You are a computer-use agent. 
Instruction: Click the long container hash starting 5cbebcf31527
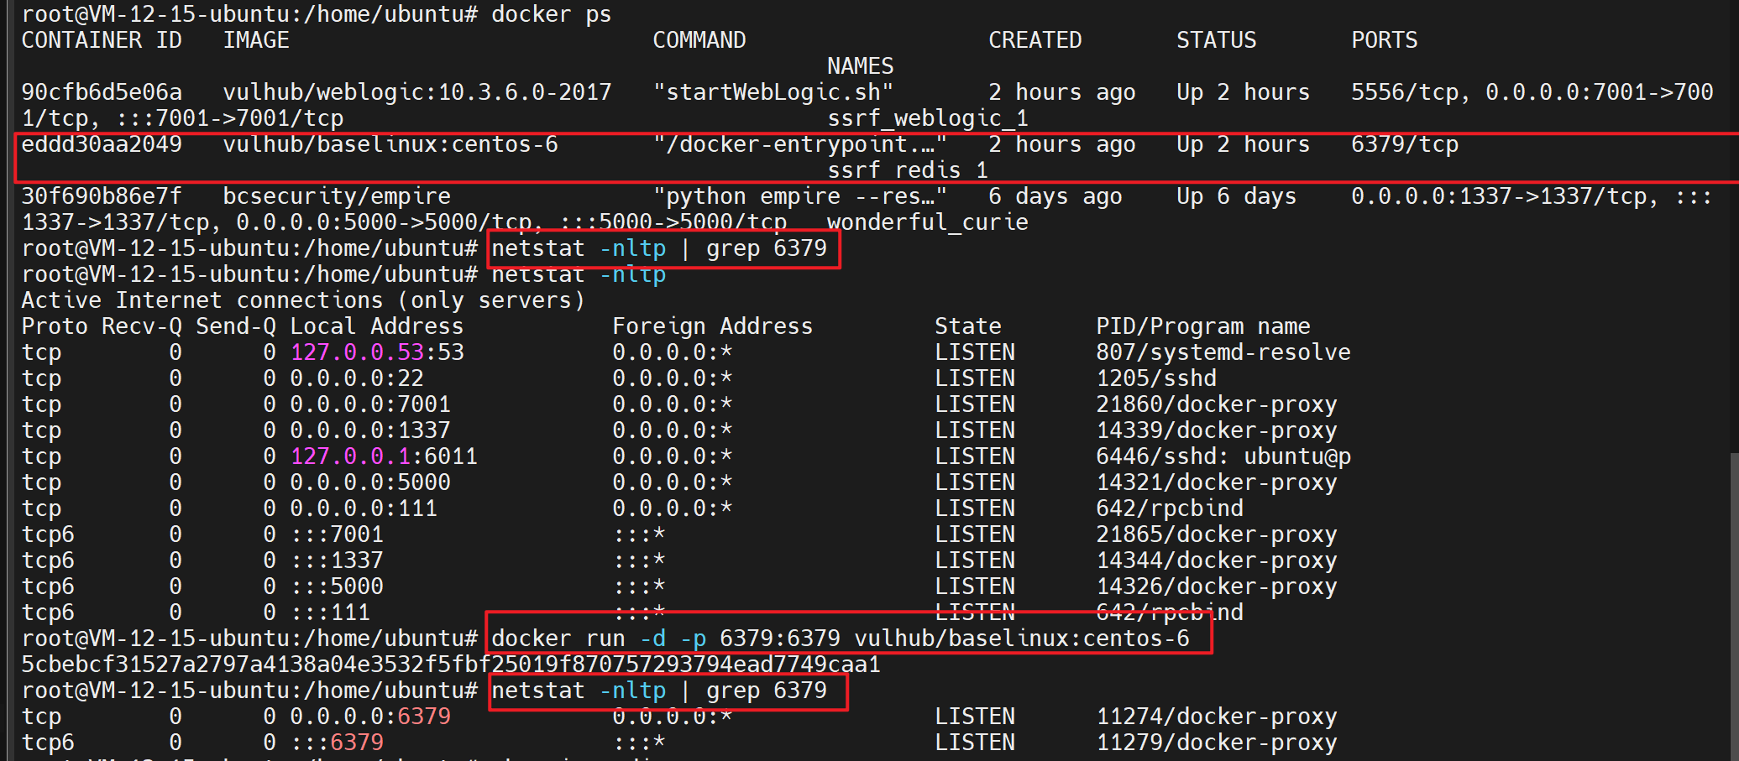[450, 665]
